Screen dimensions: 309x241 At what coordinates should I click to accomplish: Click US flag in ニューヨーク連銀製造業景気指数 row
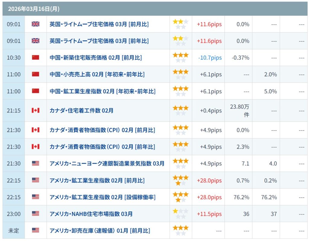[x=35, y=163]
